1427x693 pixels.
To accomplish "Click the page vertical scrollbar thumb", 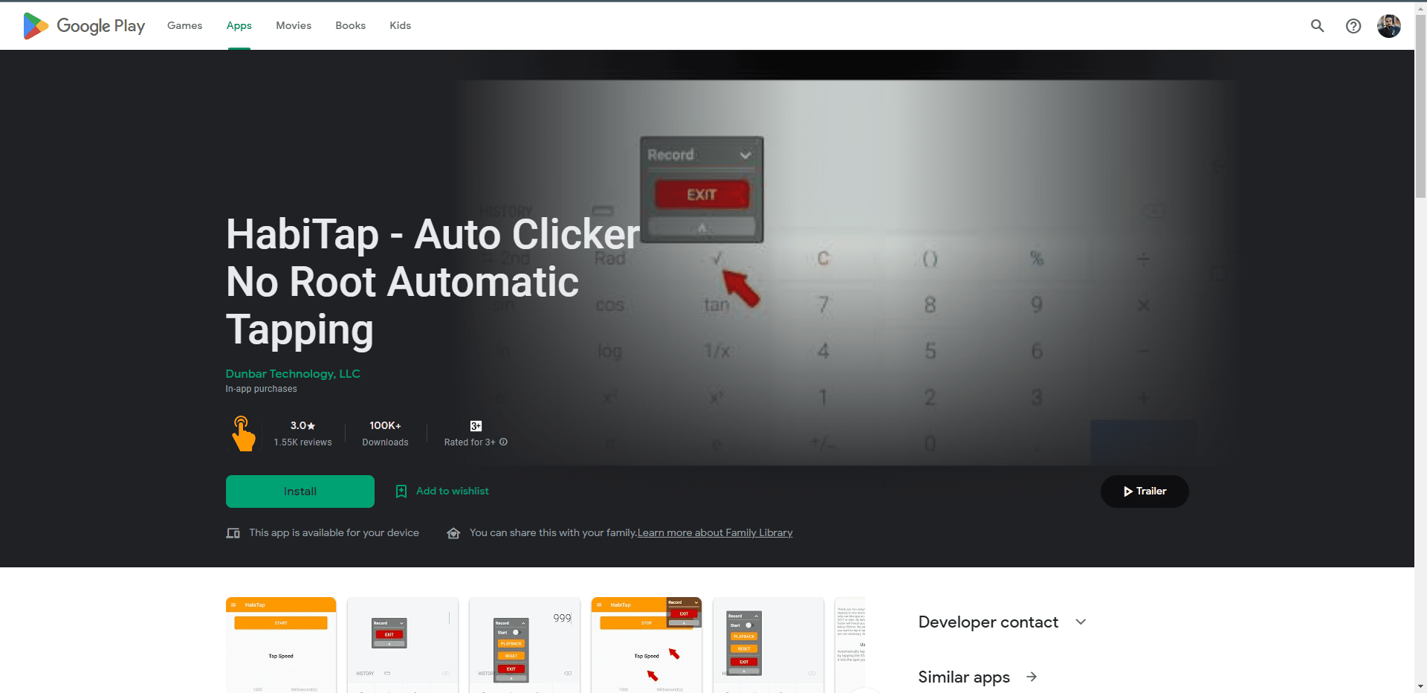I will click(1420, 106).
